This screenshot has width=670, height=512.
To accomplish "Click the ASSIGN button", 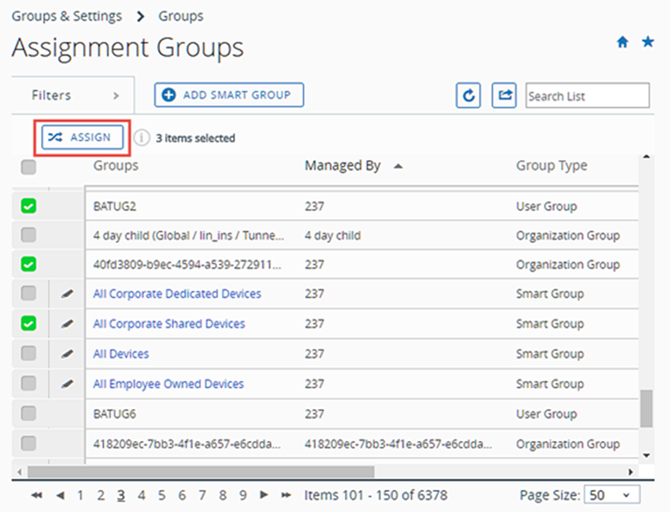I will pos(82,137).
